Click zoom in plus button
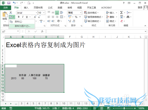The width and height of the screenshot is (148, 110). point(135,108)
